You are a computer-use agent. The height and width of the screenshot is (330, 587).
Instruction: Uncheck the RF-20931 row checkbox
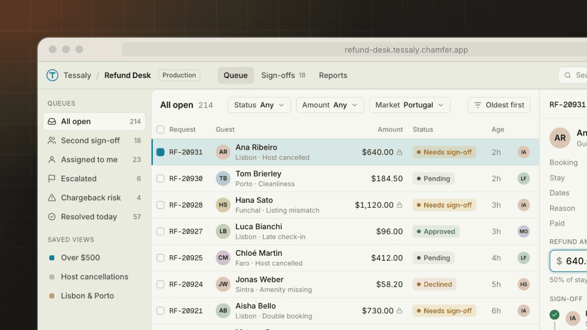pos(161,152)
